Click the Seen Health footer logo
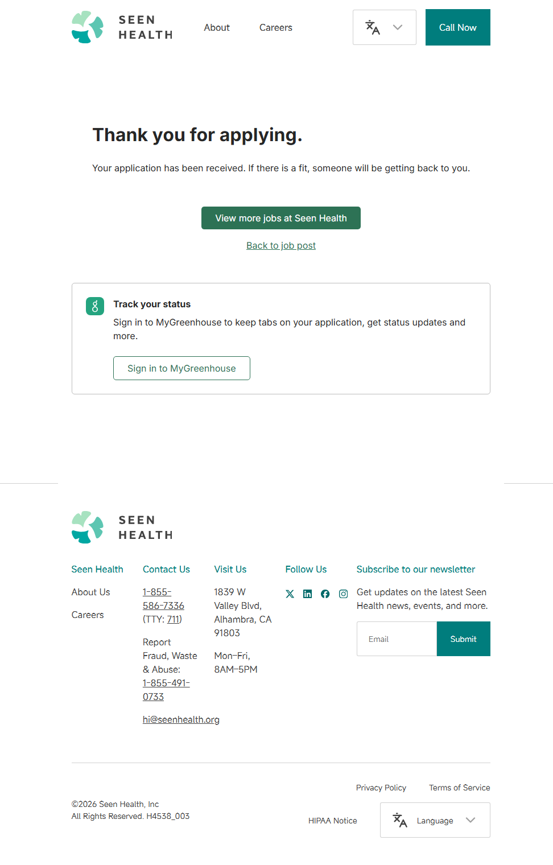 [122, 528]
